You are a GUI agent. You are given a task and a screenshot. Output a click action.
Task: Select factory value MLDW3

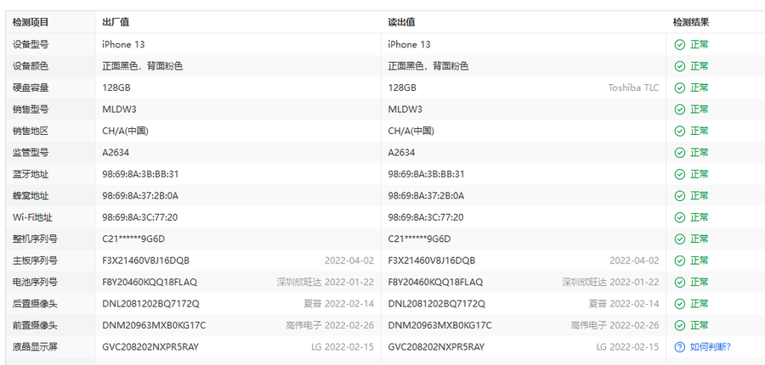tap(119, 109)
